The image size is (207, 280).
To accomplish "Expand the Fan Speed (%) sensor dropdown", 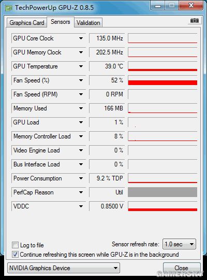I will (x=81, y=80).
